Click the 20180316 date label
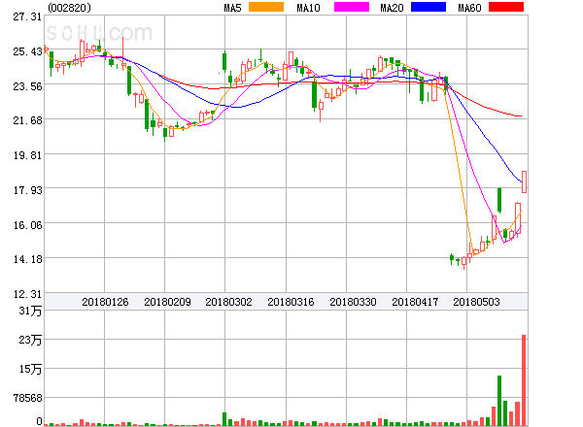The image size is (583, 427). [291, 302]
